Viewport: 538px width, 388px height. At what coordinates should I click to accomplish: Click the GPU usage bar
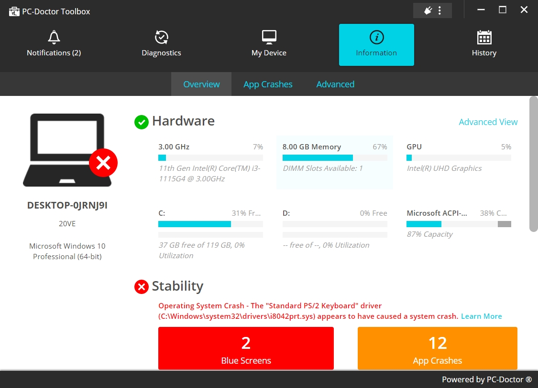[x=459, y=158]
